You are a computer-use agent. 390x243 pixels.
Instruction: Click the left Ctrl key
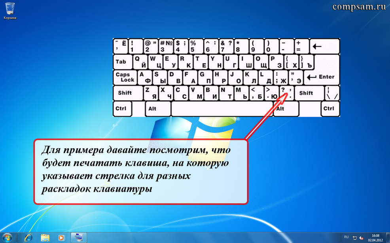[x=122, y=108]
